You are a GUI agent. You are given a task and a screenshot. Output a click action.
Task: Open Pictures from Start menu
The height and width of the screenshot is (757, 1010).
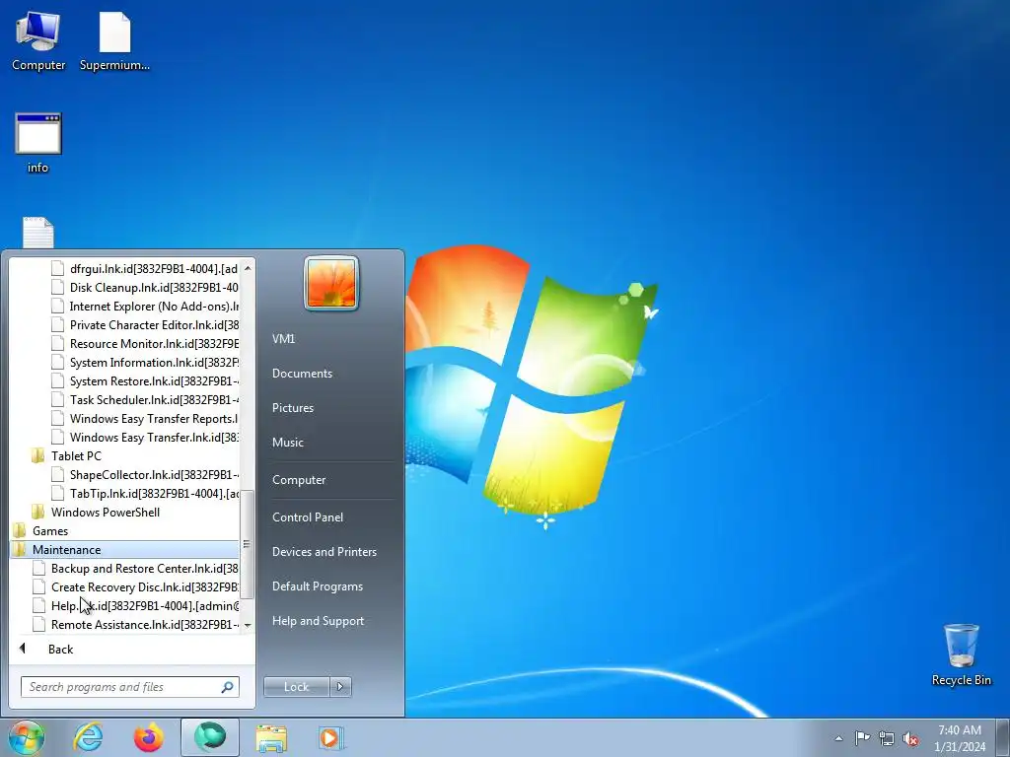tap(293, 408)
